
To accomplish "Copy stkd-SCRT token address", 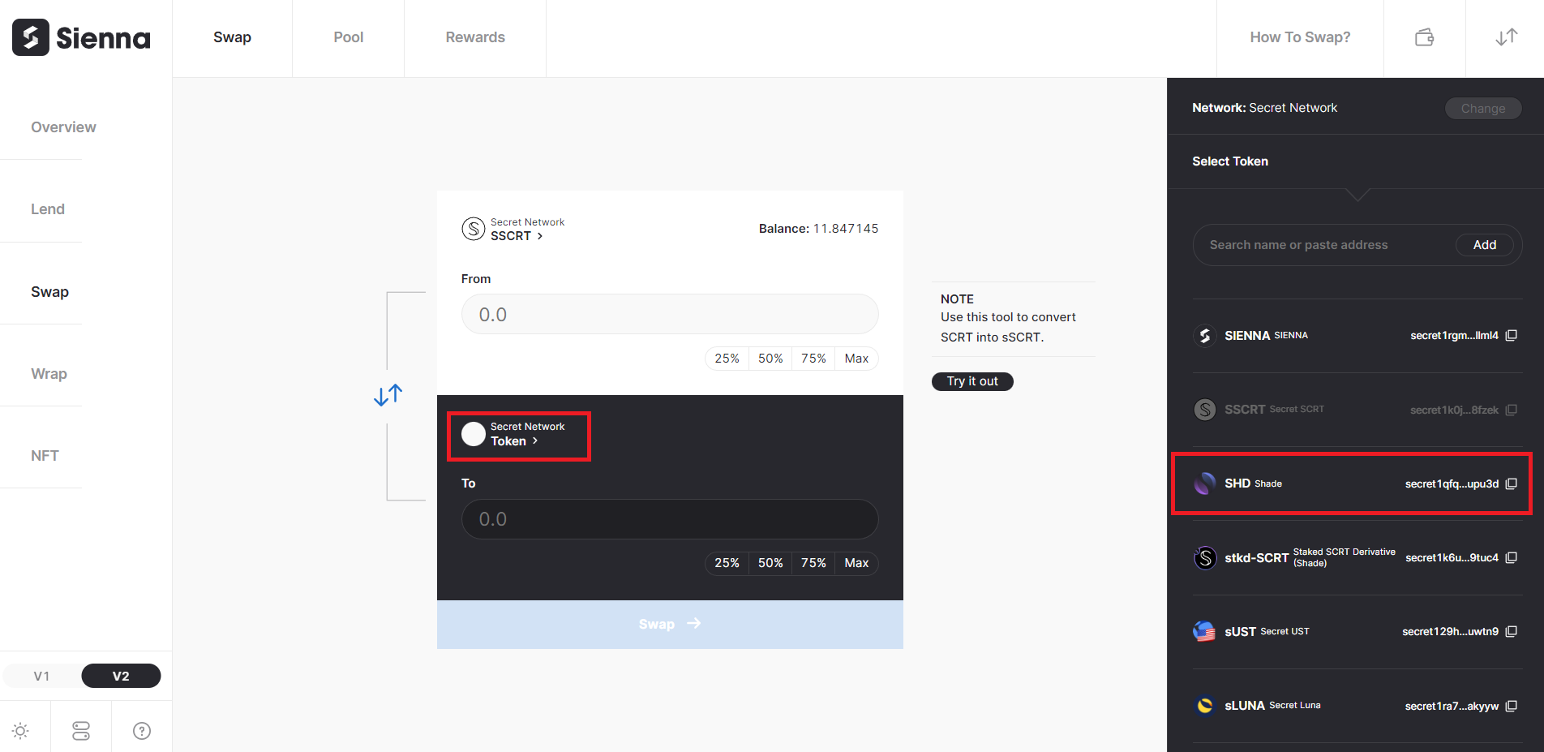I will [x=1512, y=557].
